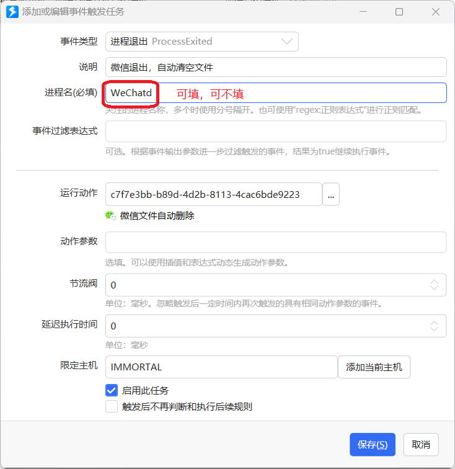455x469 pixels.
Task: Click the 事件类型 label text
Action: click(79, 42)
